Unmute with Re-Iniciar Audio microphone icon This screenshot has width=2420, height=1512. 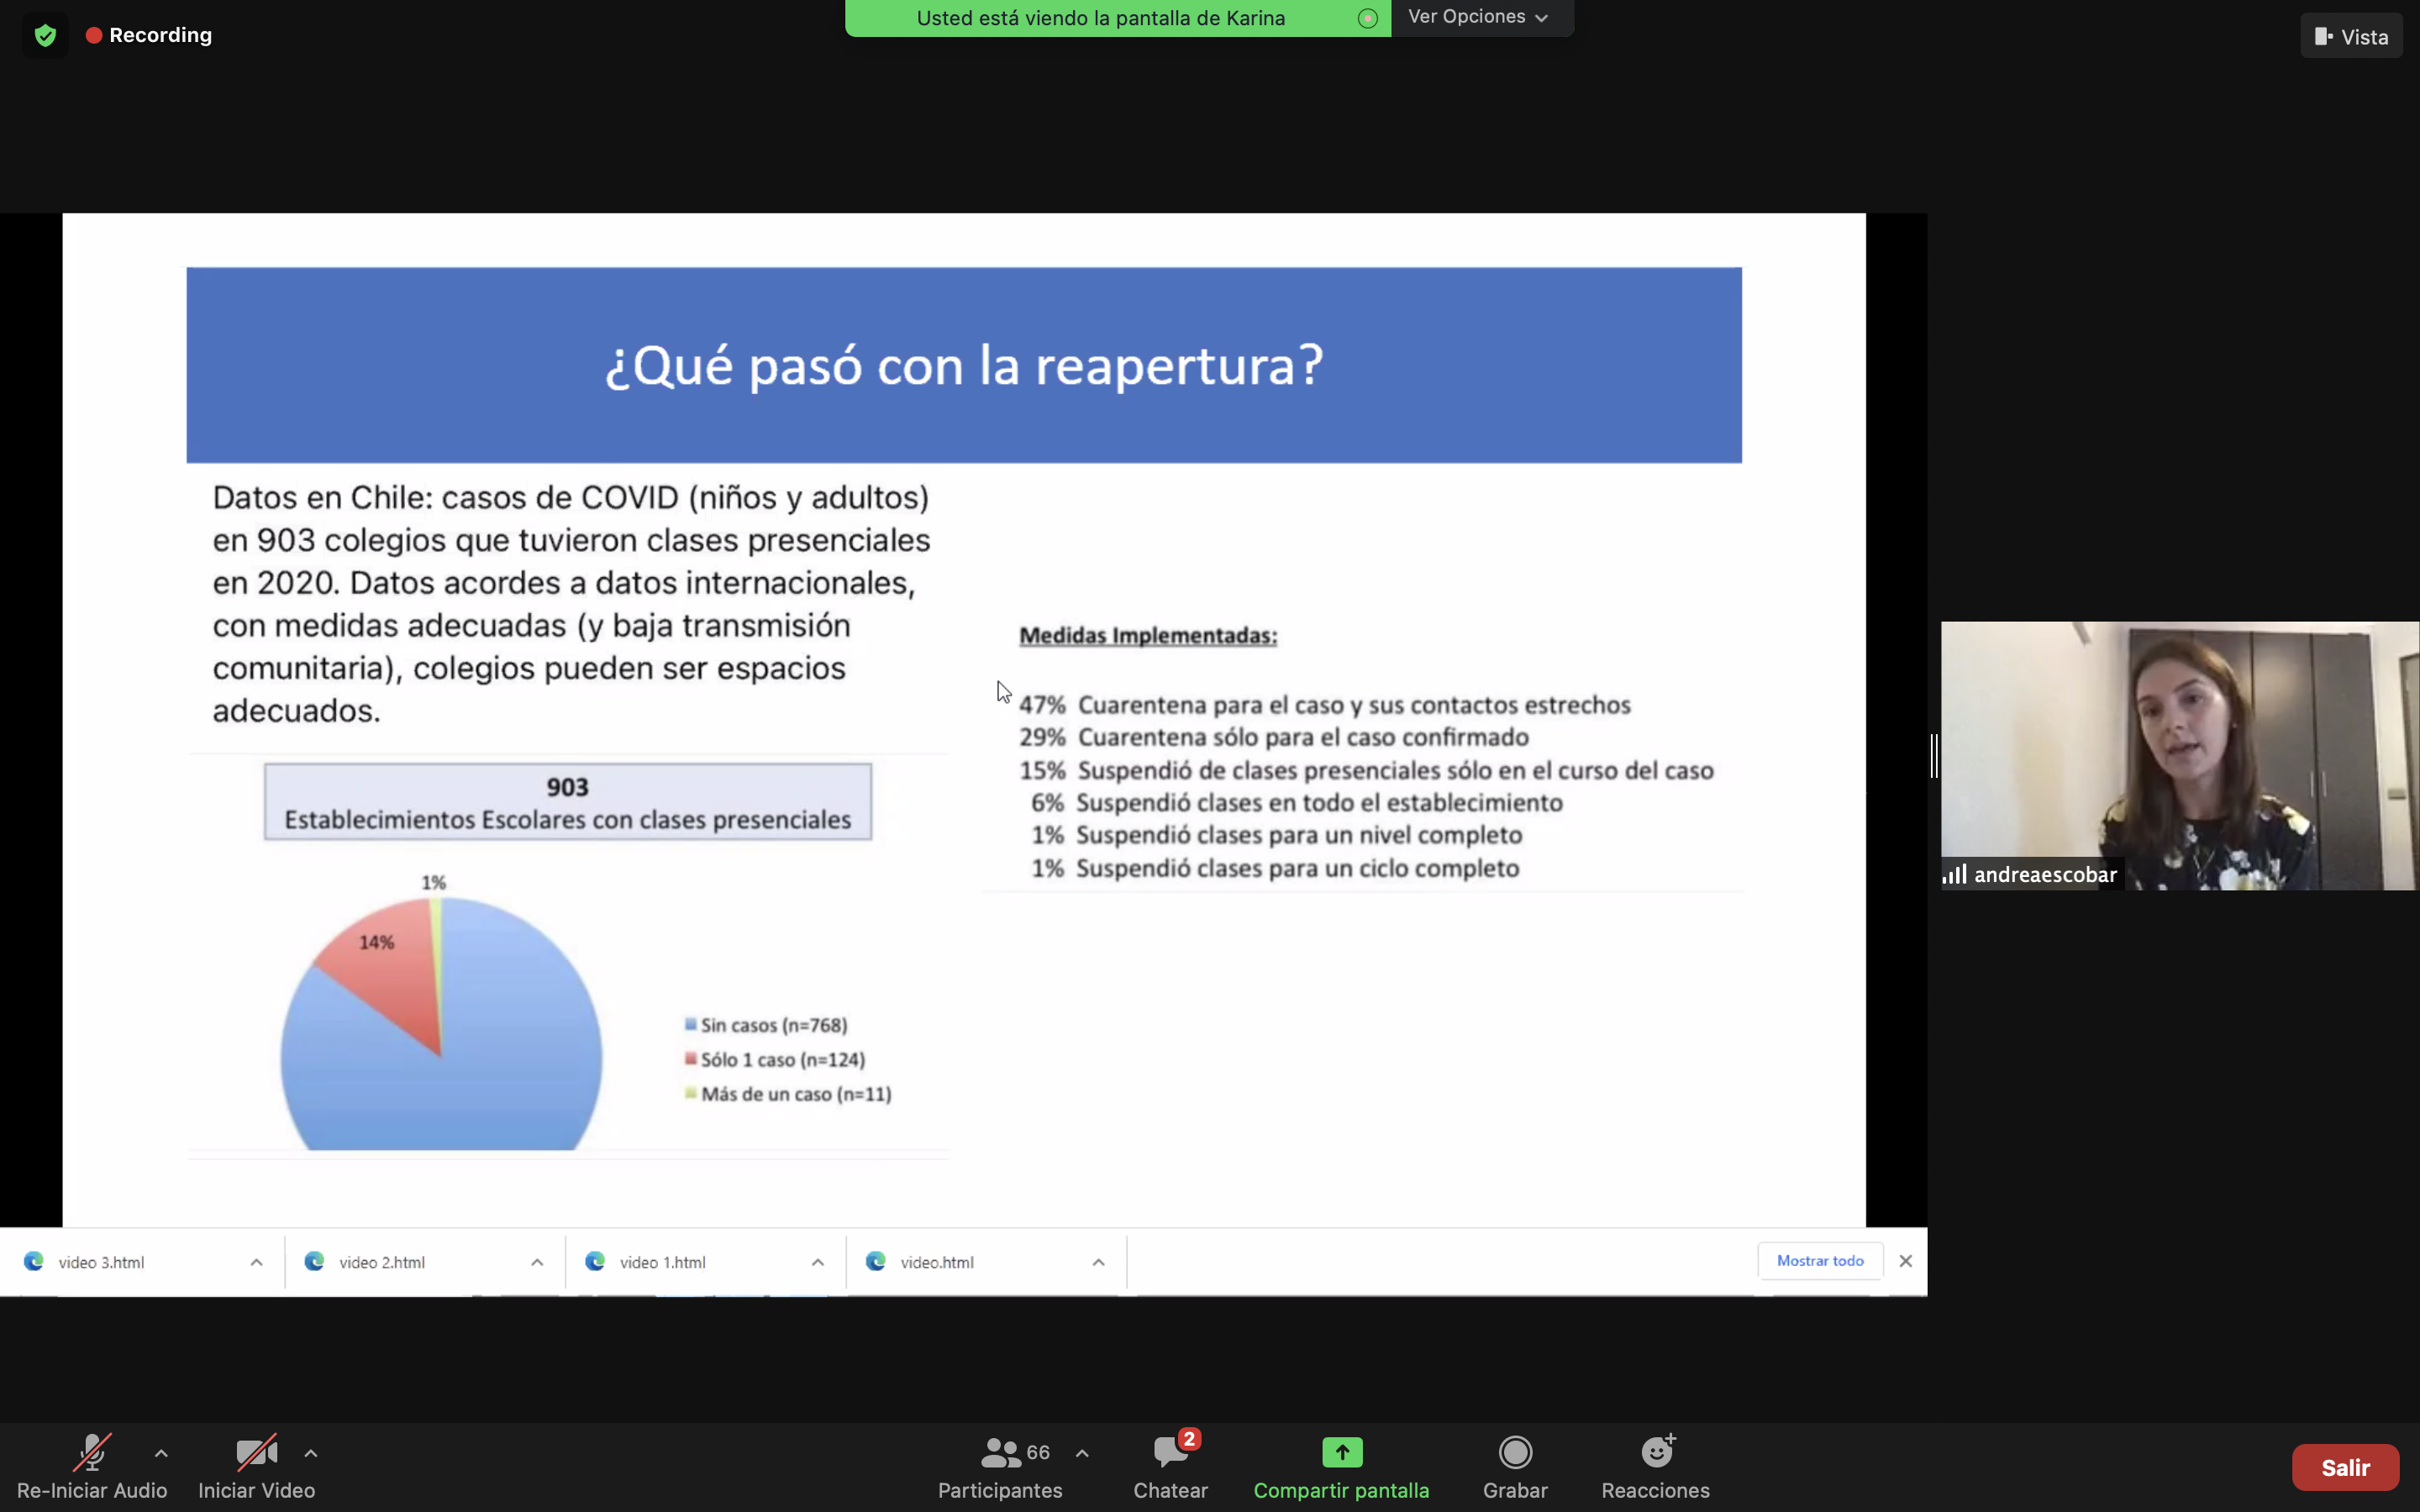pyautogui.click(x=91, y=1452)
